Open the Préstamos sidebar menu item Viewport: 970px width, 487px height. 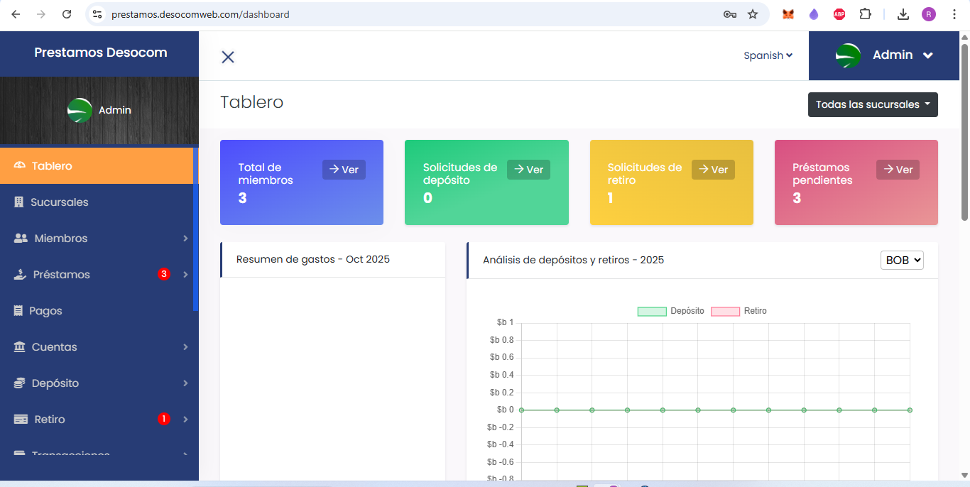pos(62,275)
